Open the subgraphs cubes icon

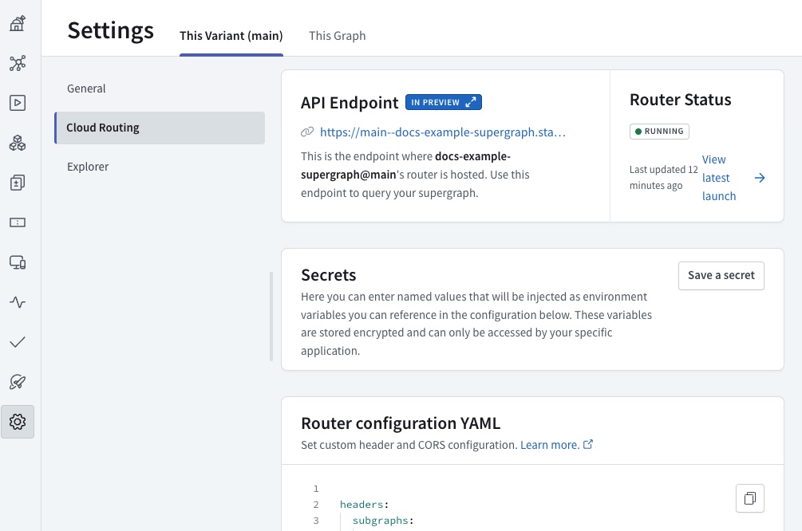point(18,143)
